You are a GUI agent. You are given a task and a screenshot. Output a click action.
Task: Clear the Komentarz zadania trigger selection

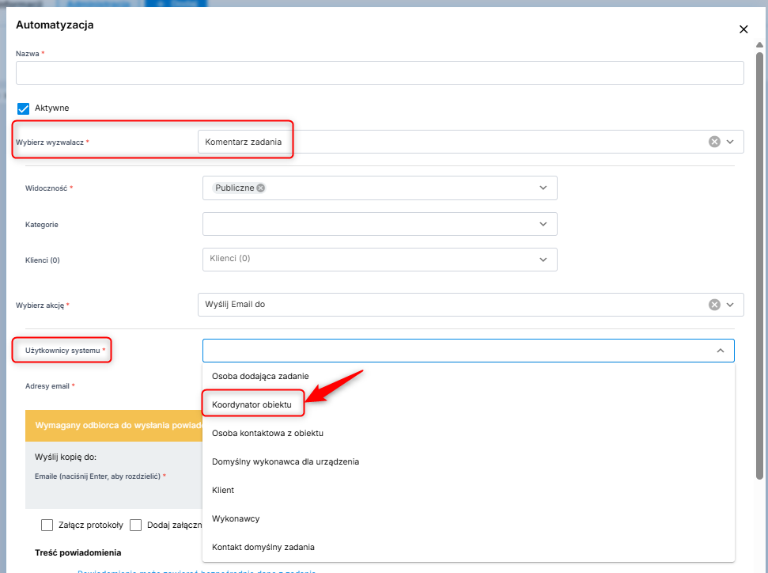(x=714, y=142)
